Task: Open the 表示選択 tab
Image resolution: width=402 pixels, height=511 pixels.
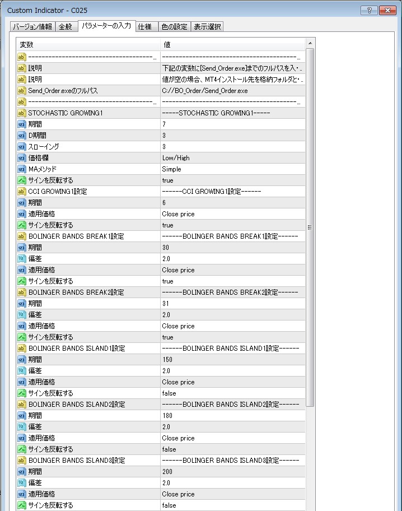Action: point(207,27)
